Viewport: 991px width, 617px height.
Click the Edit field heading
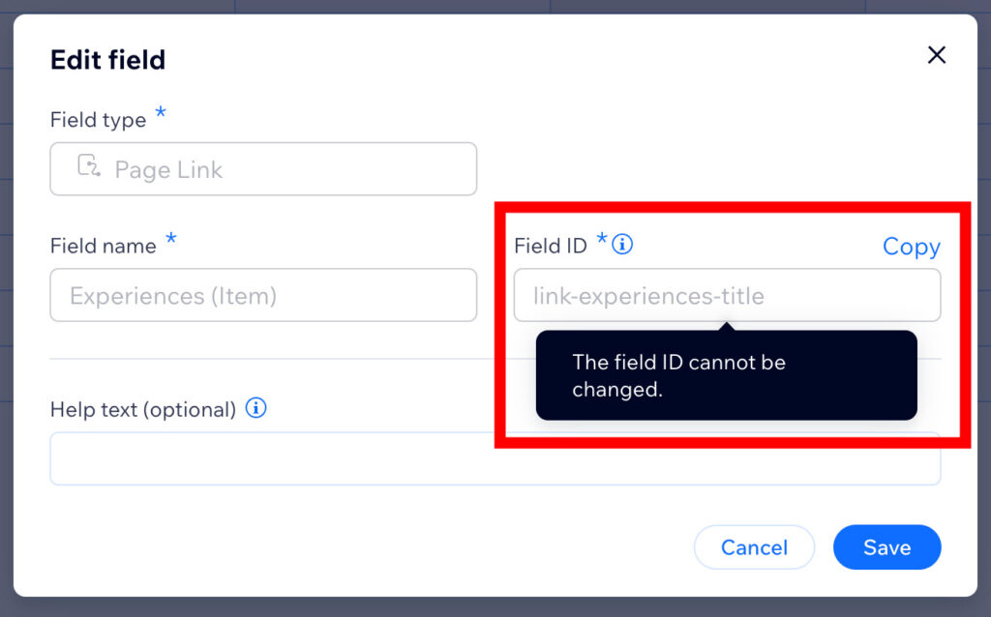pyautogui.click(x=108, y=60)
